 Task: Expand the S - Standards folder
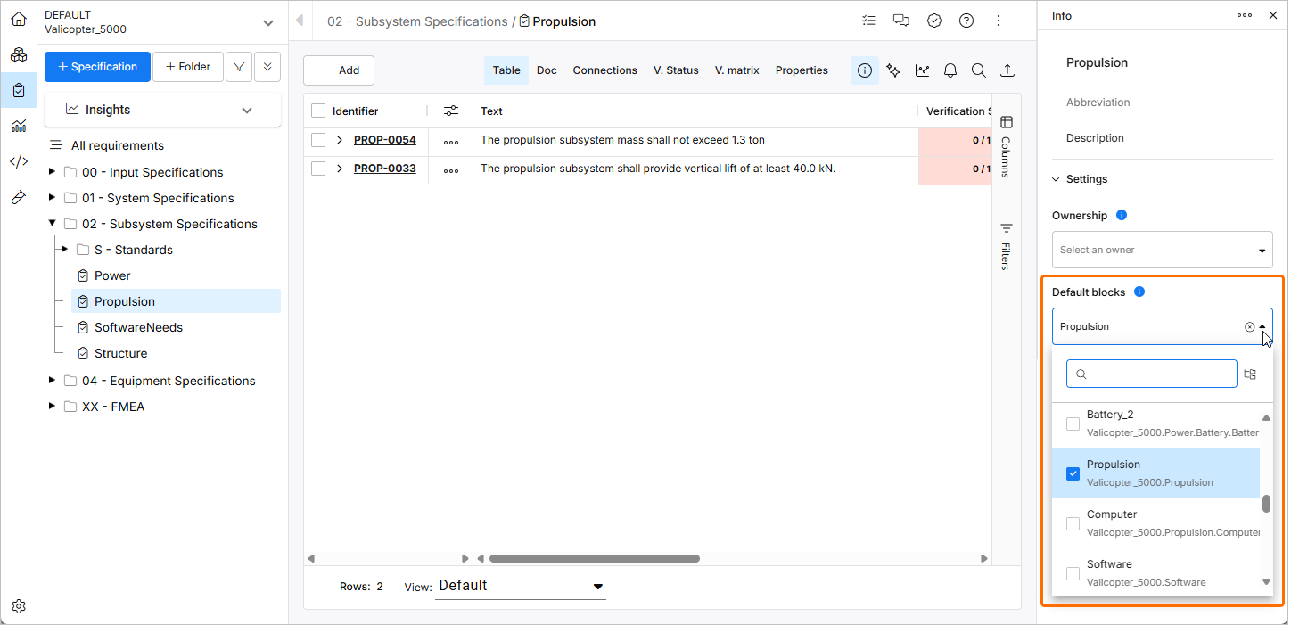coord(64,249)
